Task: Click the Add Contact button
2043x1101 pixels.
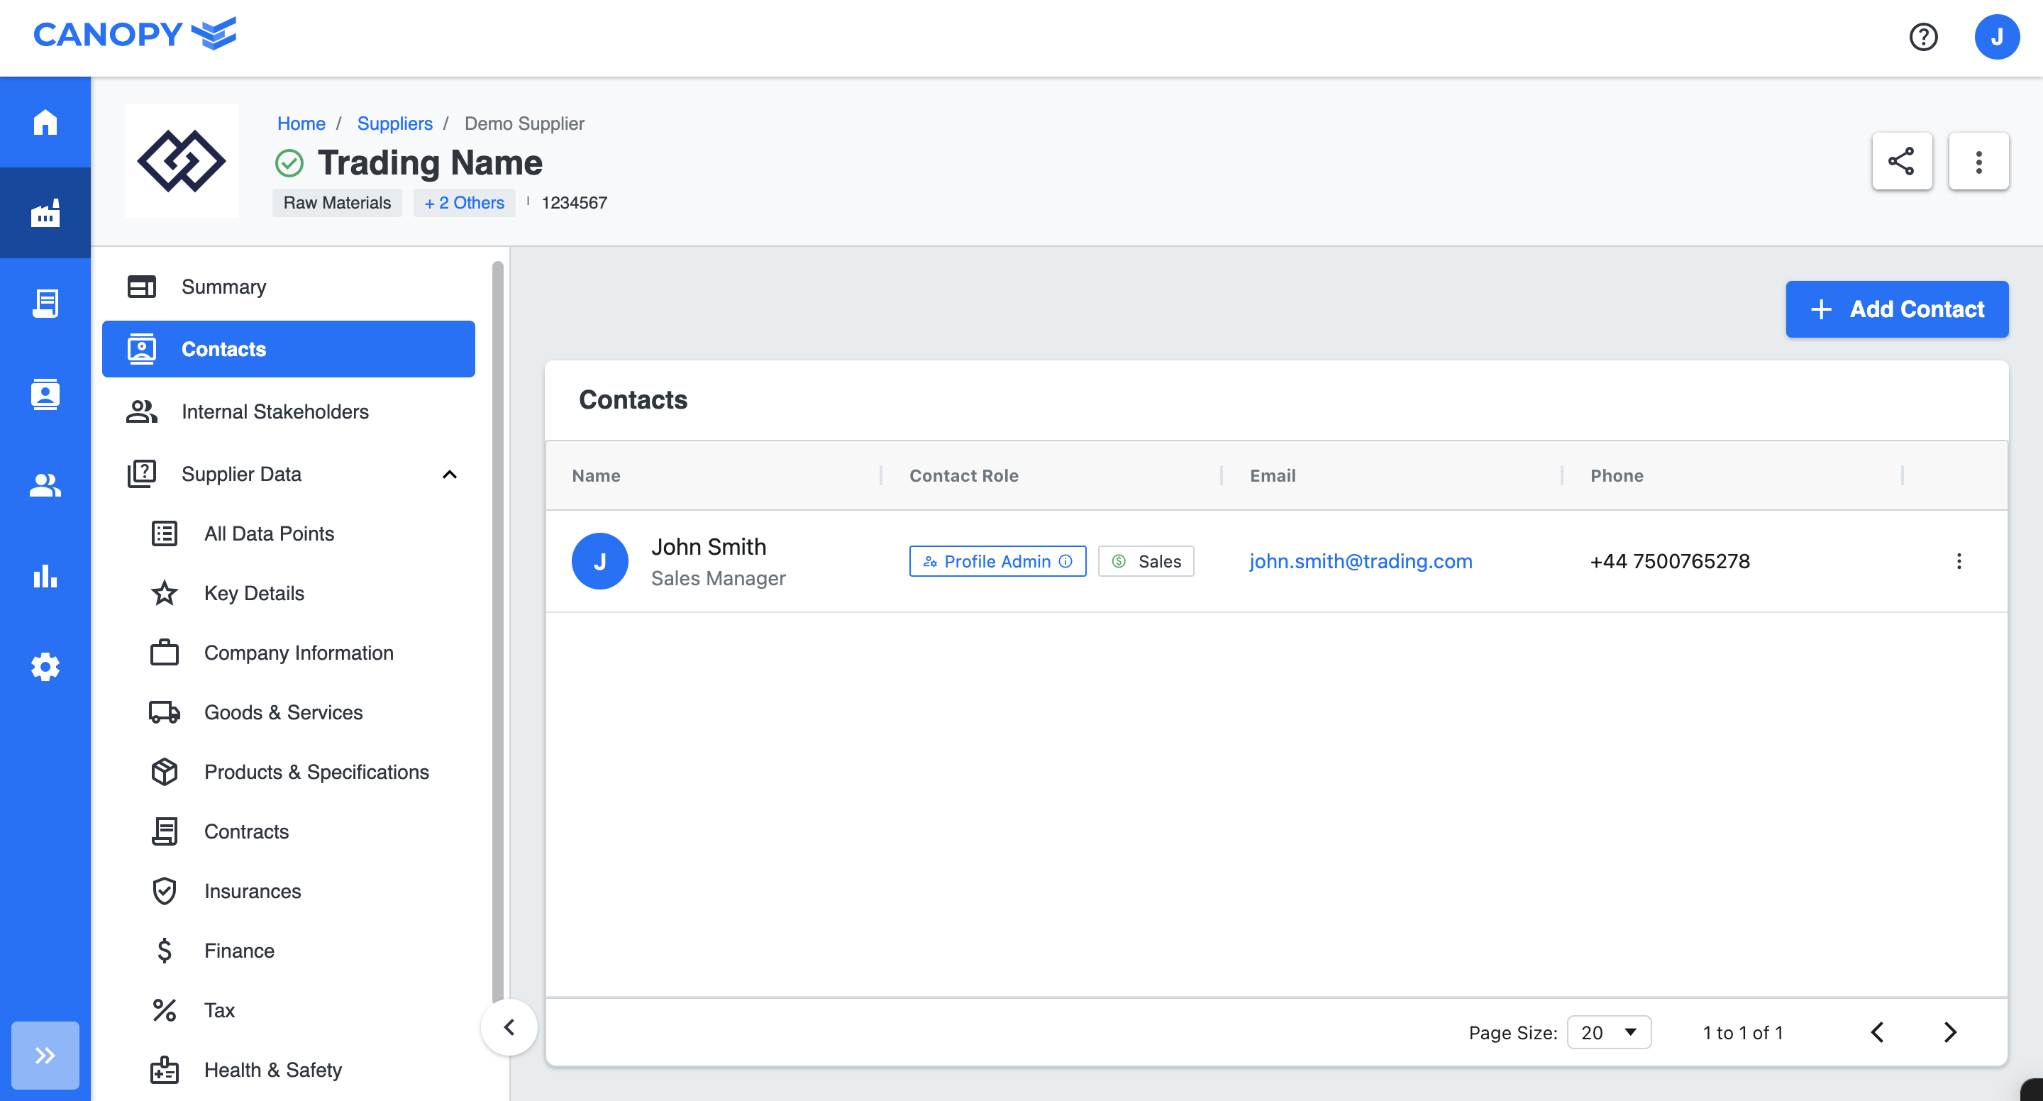Action: tap(1896, 309)
